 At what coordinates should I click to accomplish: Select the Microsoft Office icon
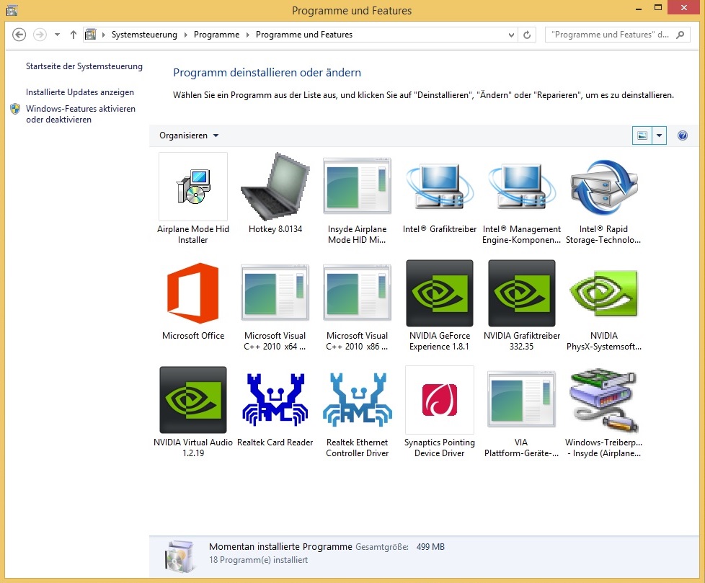coord(193,293)
